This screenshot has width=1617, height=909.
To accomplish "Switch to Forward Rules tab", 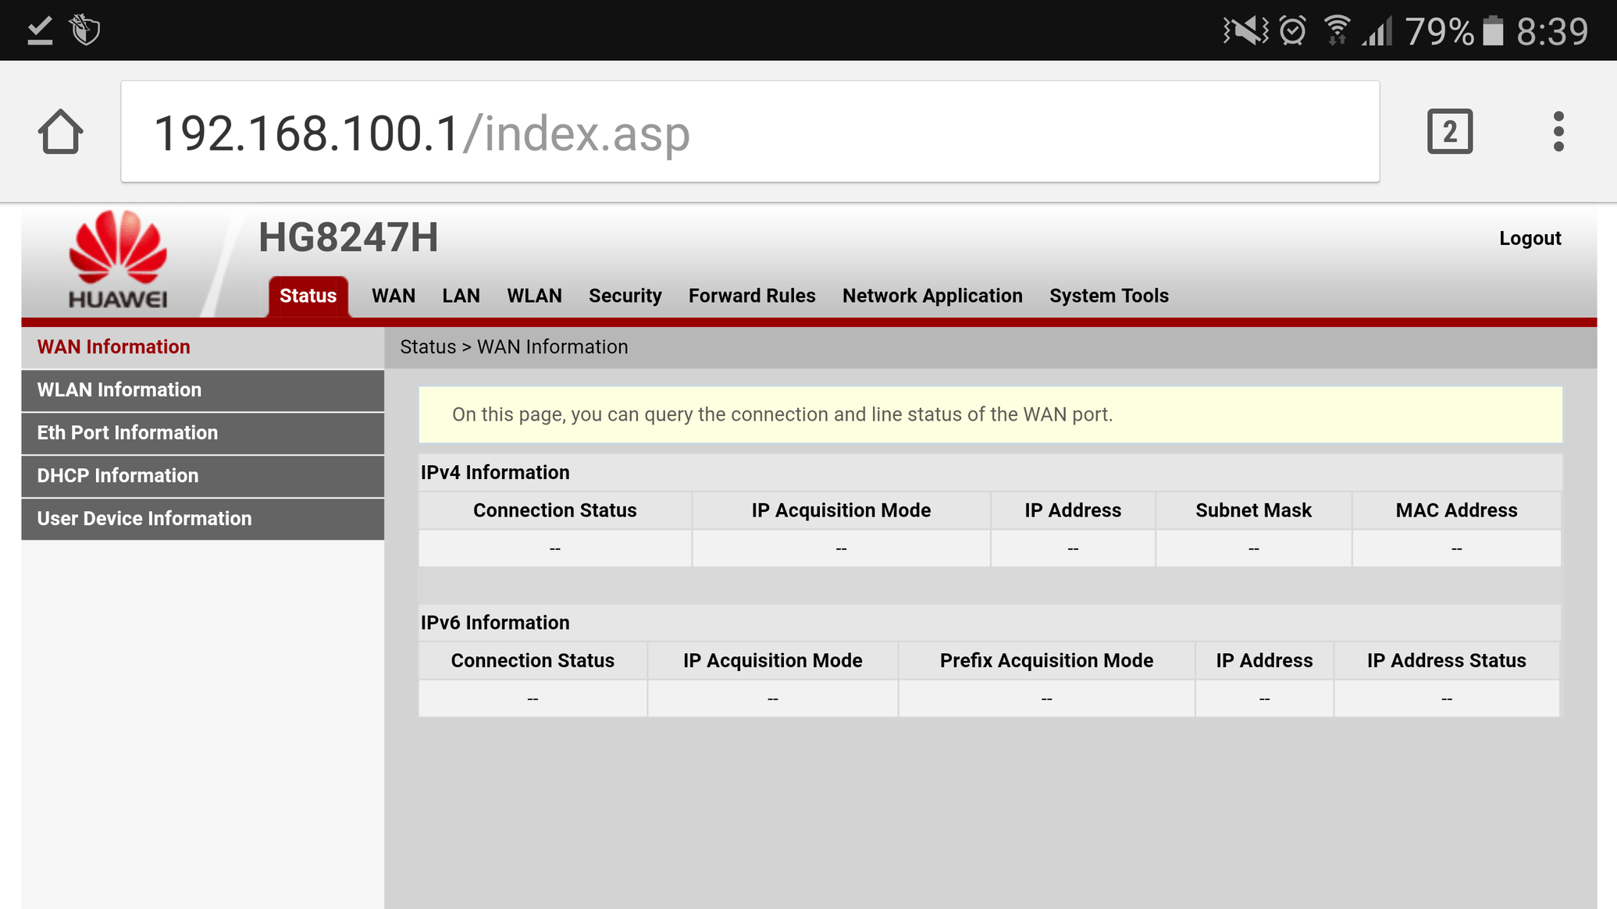I will coord(752,296).
